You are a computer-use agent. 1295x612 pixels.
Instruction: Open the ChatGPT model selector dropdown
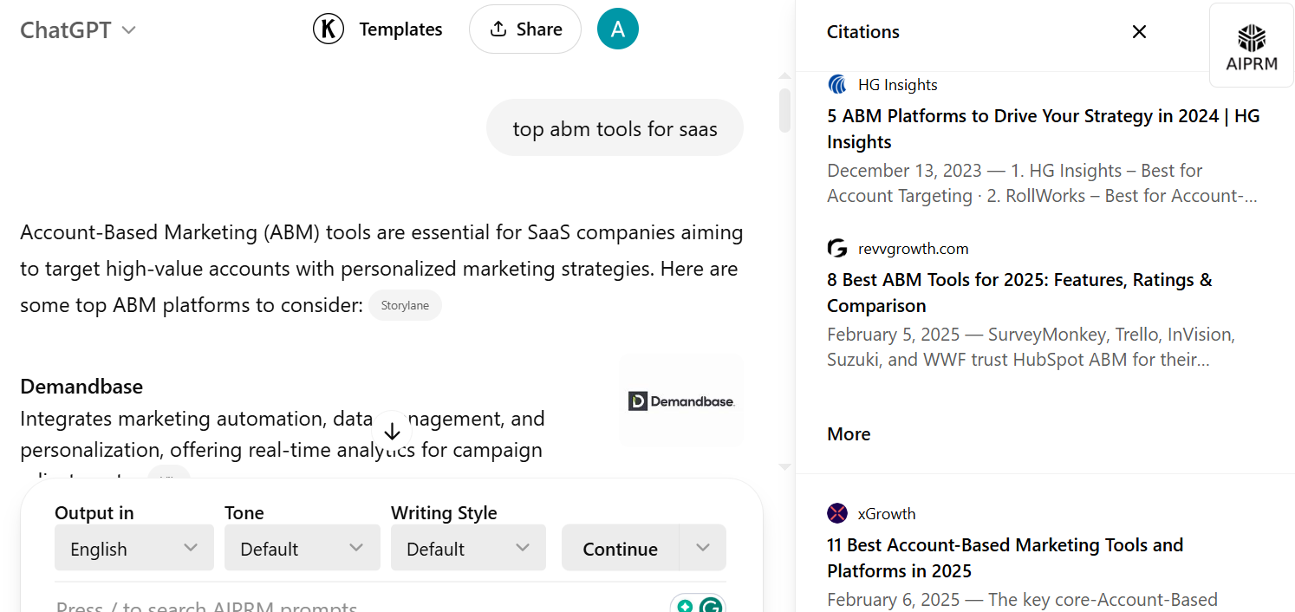click(x=78, y=30)
